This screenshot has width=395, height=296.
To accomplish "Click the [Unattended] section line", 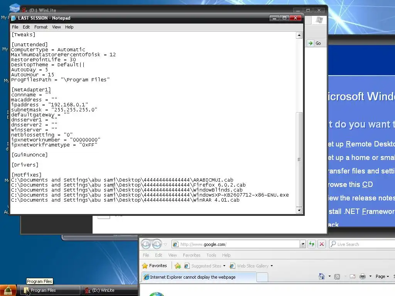I will [x=29, y=45].
